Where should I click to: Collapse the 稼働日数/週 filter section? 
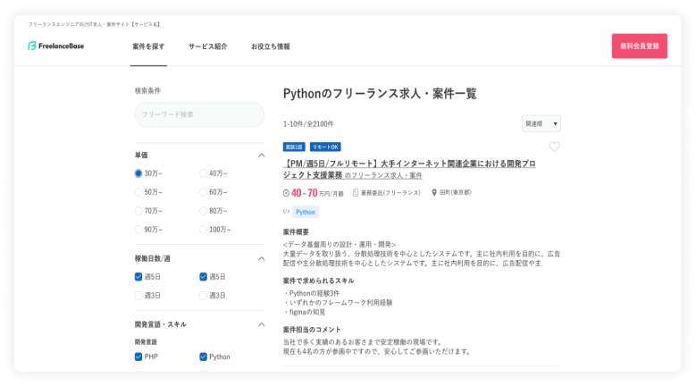tap(262, 258)
